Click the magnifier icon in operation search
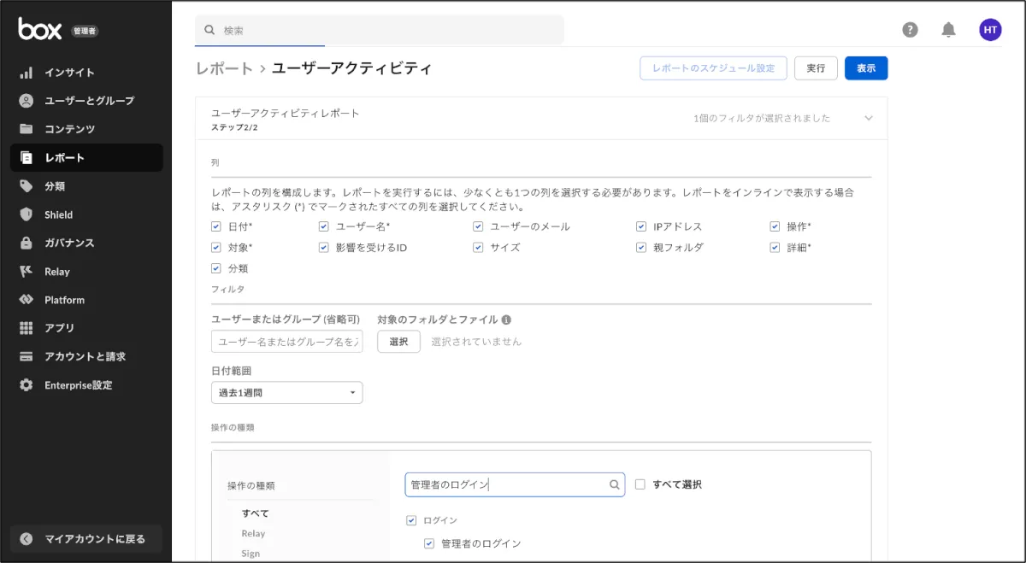The image size is (1026, 563). 614,485
